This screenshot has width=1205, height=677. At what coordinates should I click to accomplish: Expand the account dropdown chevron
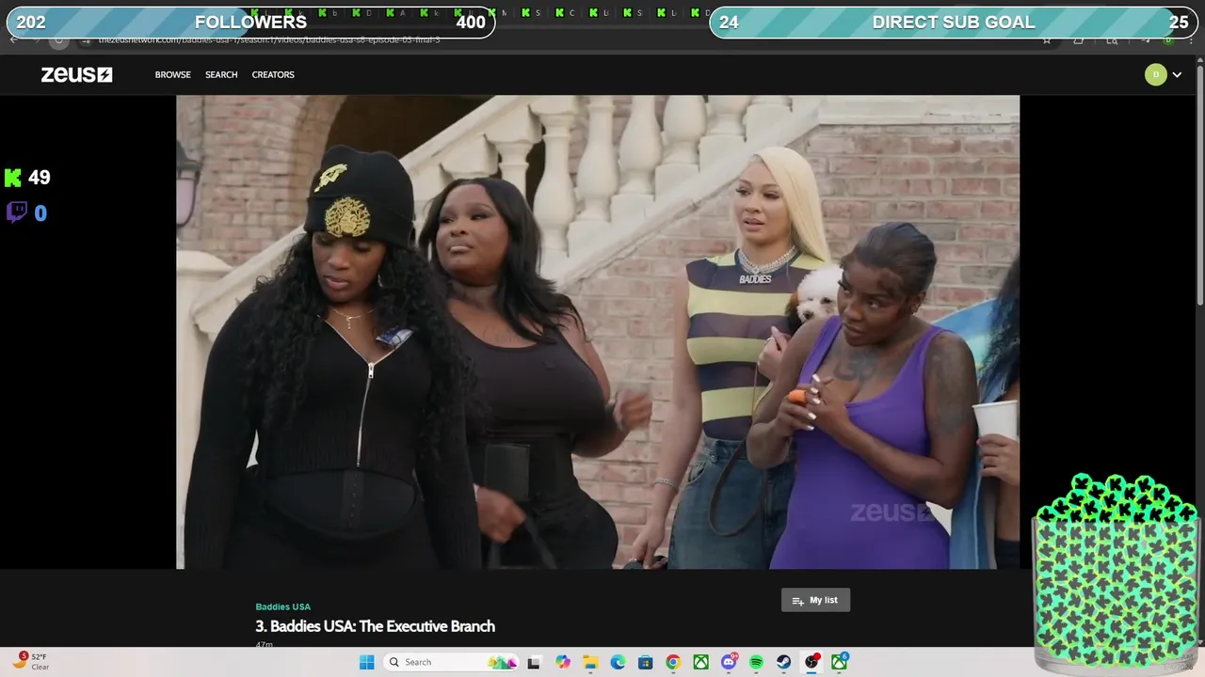coord(1177,75)
